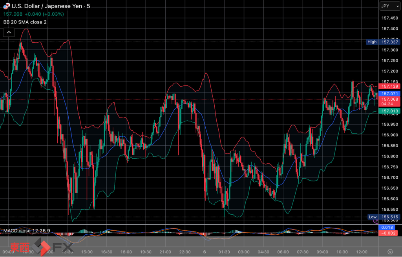This screenshot has width=402, height=257.
Task: Click the USD/JPY flag symbol icon
Action: point(6,6)
